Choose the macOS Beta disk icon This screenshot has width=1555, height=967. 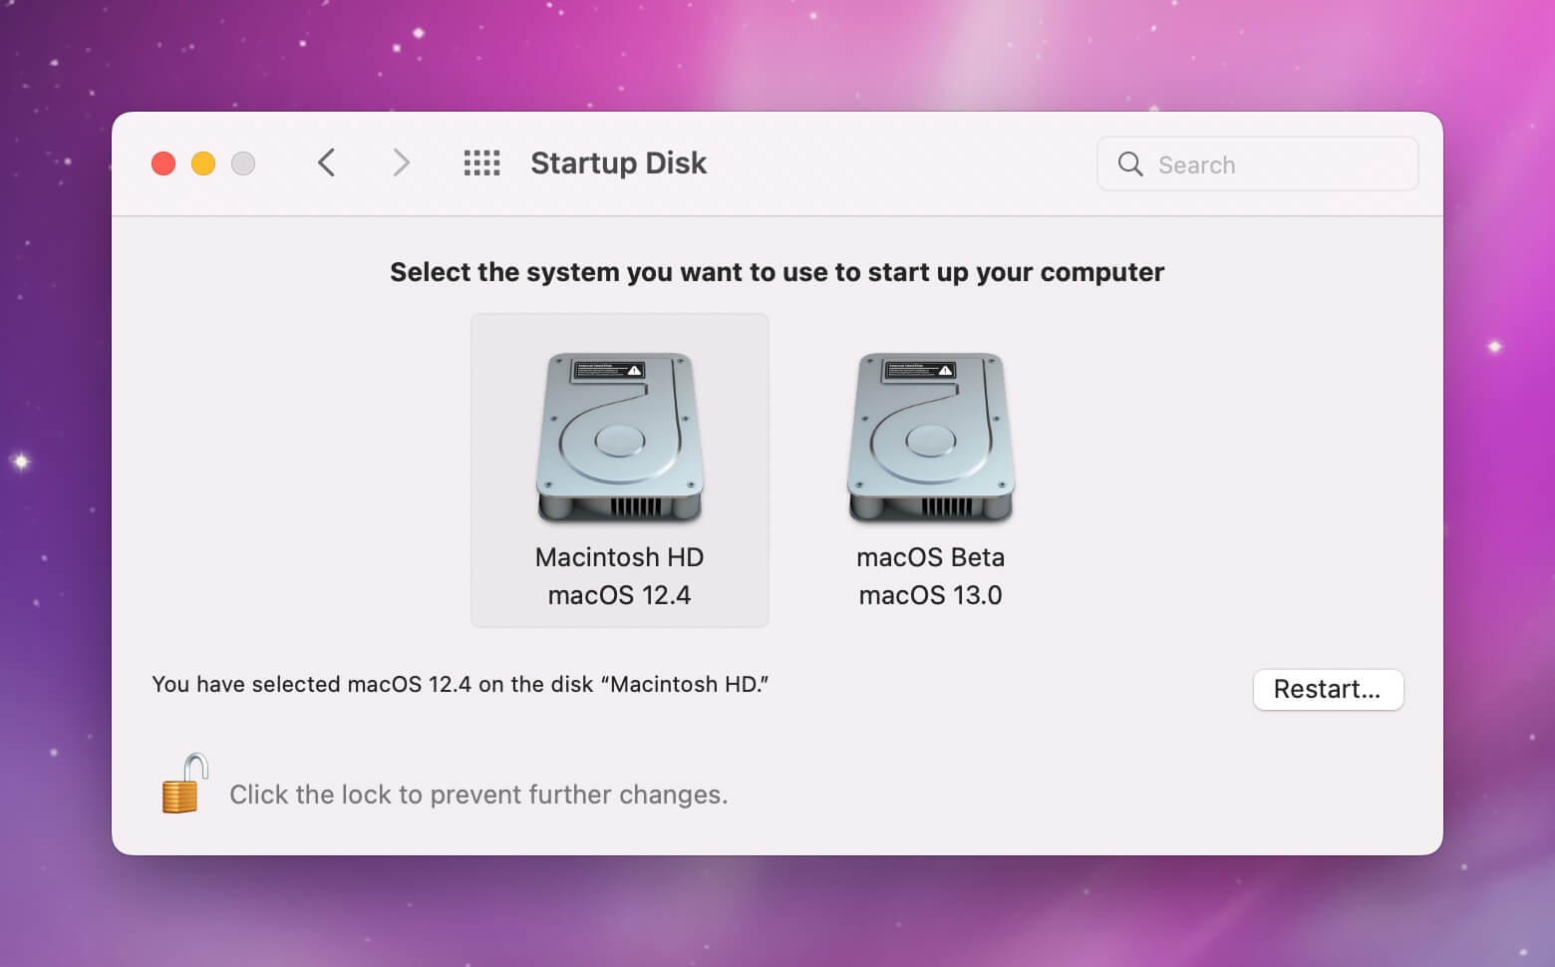click(x=931, y=437)
